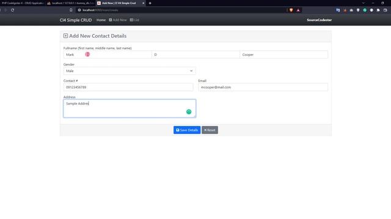391x219 pixels.
Task: Open the translate extension icon
Action: pyautogui.click(x=338, y=10)
